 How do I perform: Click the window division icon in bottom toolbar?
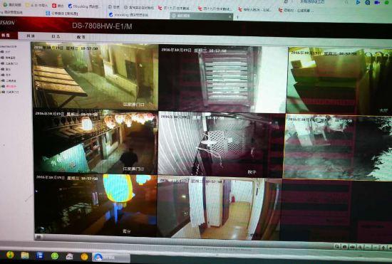pyautogui.click(x=337, y=246)
